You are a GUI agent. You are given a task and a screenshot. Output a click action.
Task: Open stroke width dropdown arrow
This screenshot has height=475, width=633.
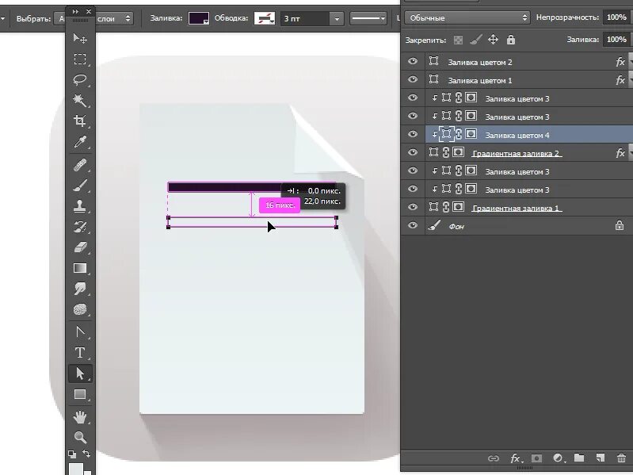(337, 18)
